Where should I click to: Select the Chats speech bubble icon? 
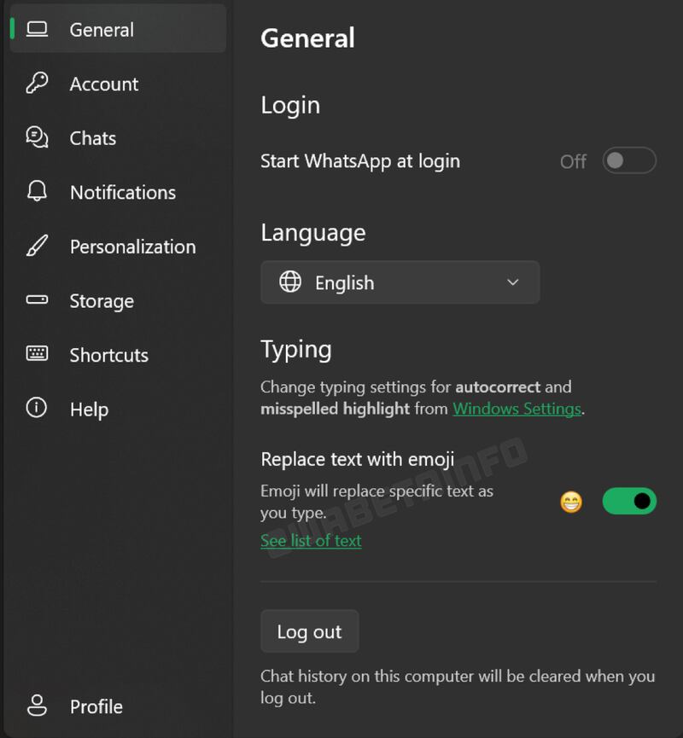pyautogui.click(x=38, y=138)
